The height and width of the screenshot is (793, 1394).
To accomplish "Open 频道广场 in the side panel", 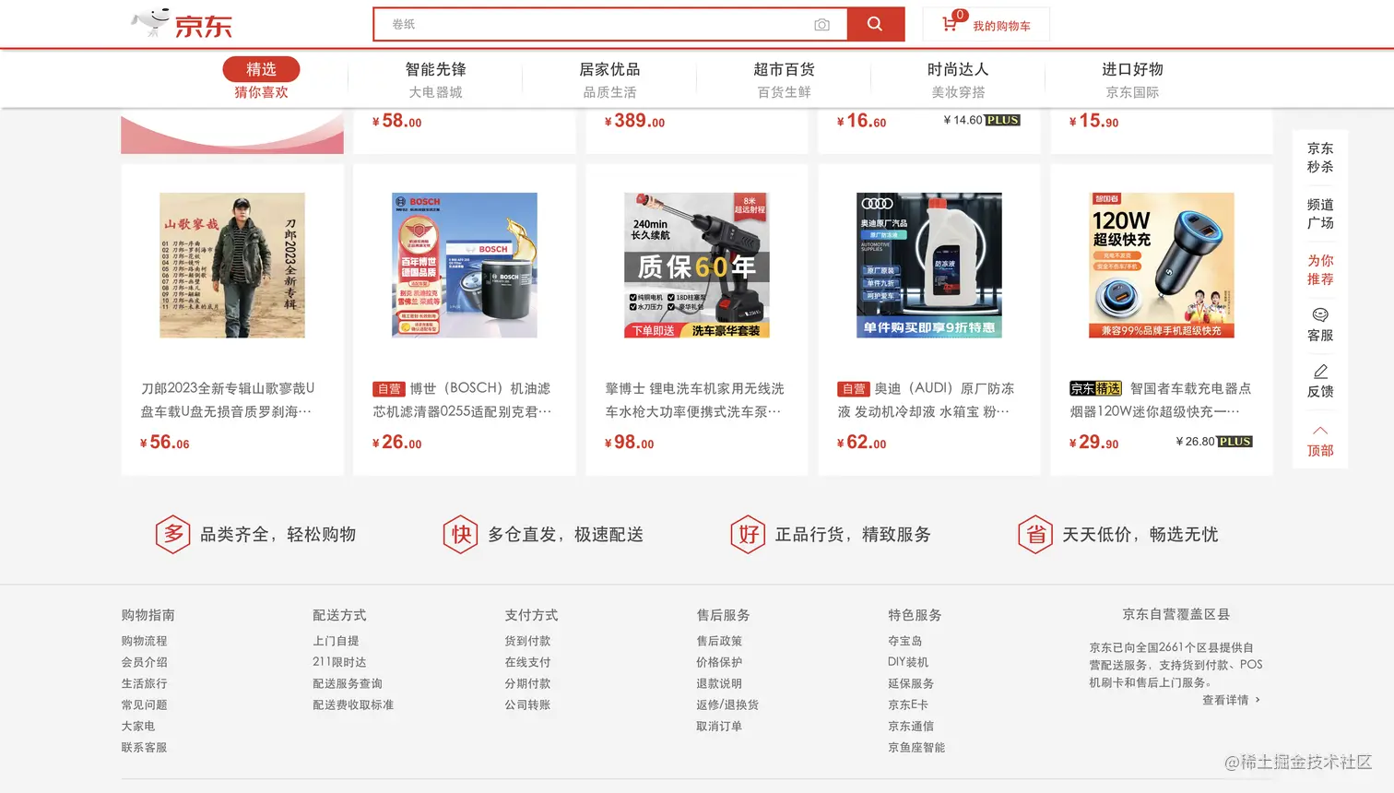I will tap(1320, 214).
